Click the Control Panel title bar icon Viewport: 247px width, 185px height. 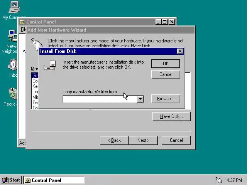[x=22, y=22]
